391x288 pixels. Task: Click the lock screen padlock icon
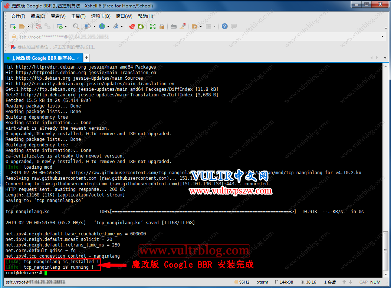[162, 26]
